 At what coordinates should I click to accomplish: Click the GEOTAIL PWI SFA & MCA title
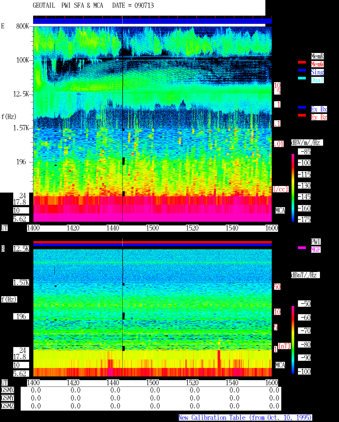(x=68, y=6)
